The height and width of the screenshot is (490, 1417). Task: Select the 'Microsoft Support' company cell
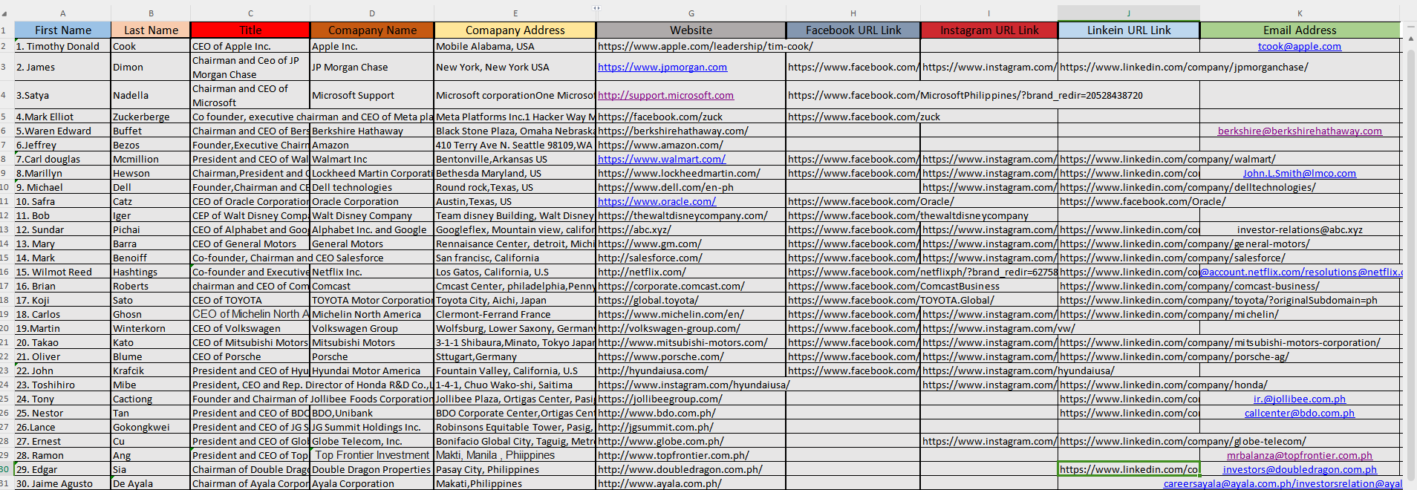tap(372, 95)
